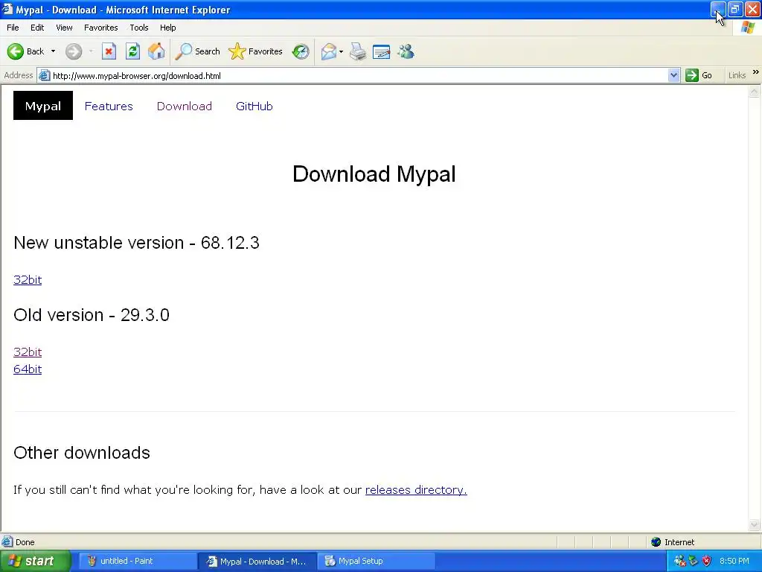
Task: Open the GitHub navigation link
Action: click(x=254, y=106)
